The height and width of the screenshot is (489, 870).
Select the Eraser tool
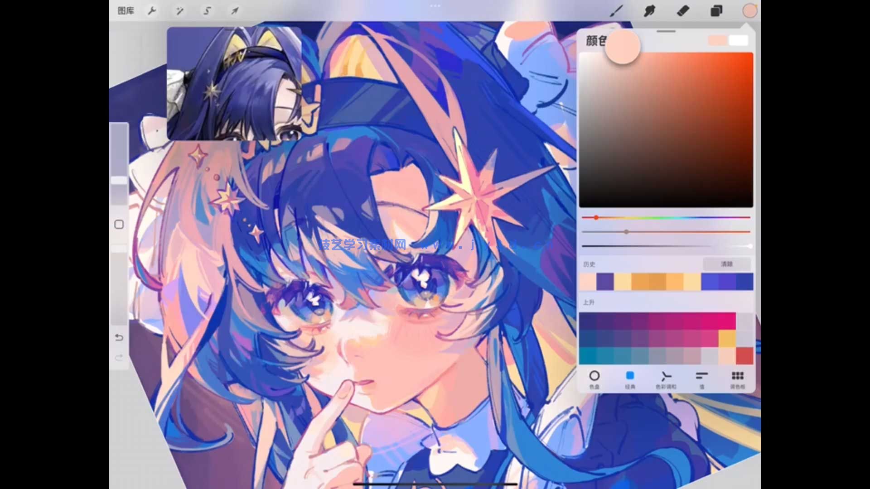click(x=683, y=11)
